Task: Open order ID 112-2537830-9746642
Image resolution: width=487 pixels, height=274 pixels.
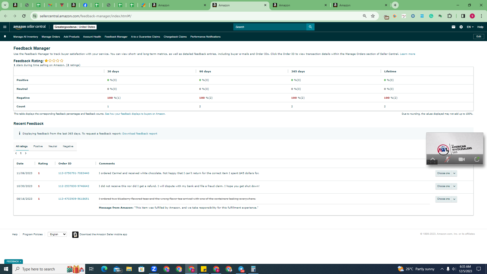Action: click(74, 186)
